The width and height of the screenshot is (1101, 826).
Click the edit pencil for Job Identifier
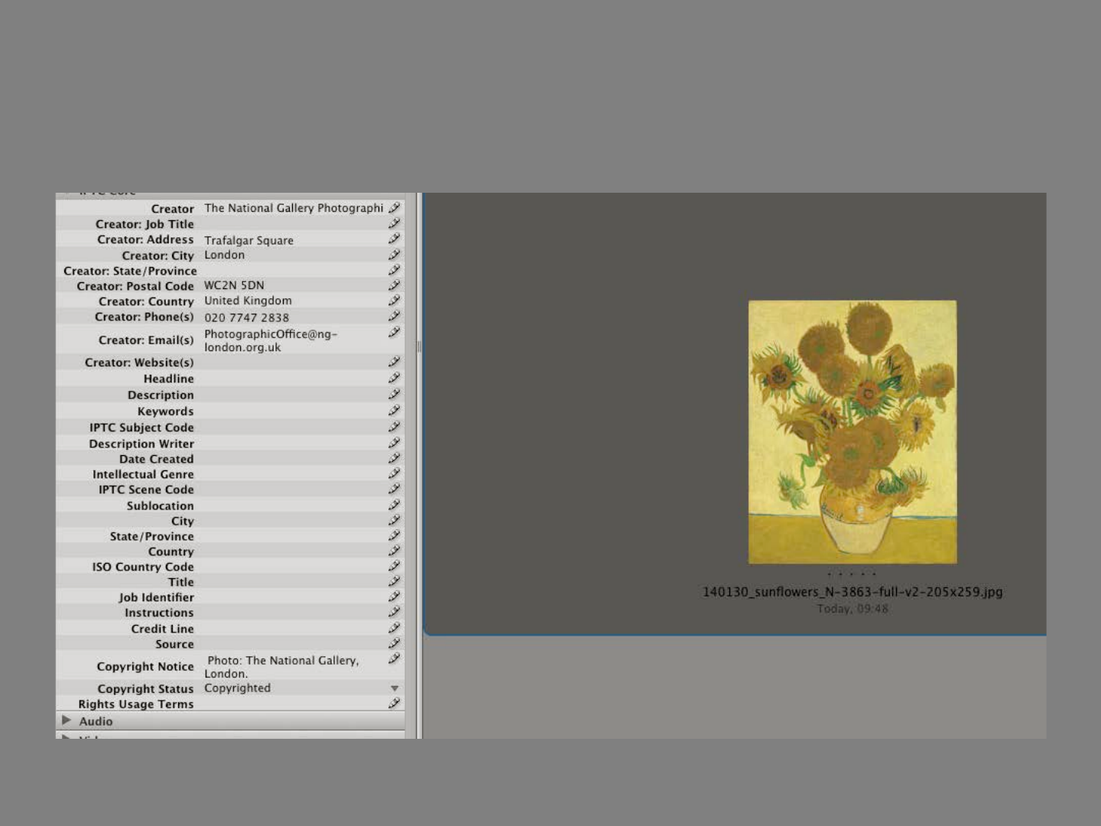point(395,597)
